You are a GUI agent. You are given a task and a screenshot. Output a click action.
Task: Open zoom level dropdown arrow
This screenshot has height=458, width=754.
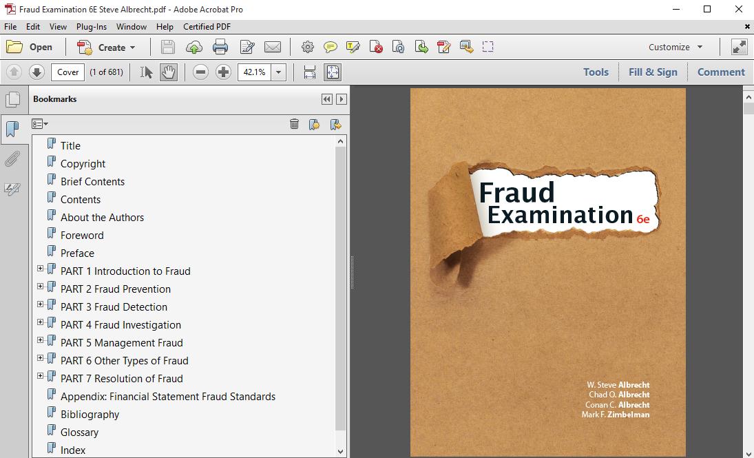[x=278, y=72]
